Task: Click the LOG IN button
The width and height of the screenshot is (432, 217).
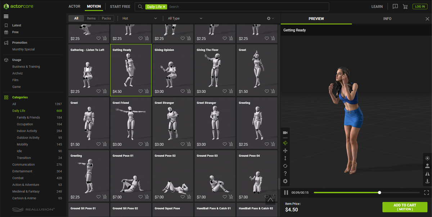Action: click(420, 6)
